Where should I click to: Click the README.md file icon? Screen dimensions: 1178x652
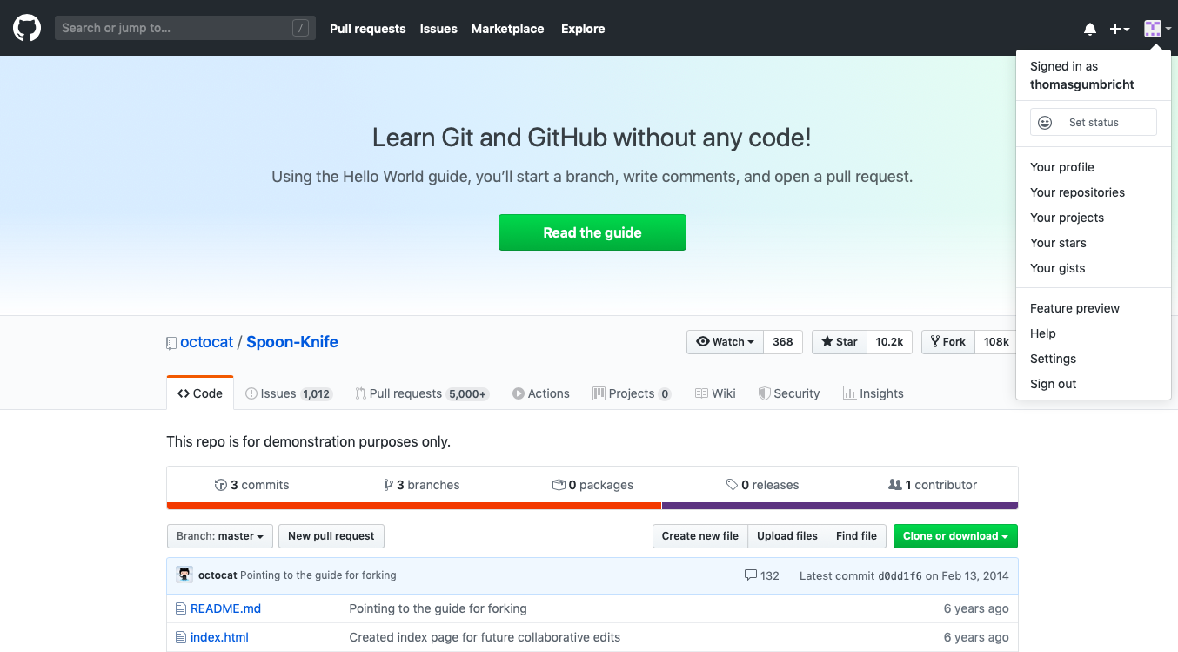(181, 608)
